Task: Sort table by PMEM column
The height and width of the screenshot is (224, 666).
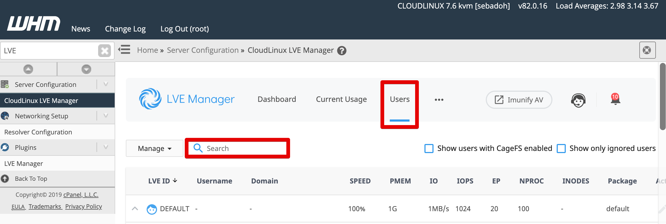Action: [400, 181]
